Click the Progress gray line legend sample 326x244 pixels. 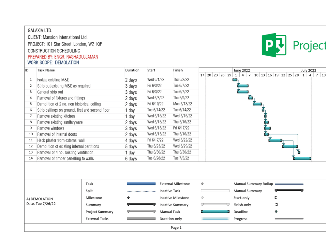[289, 219]
